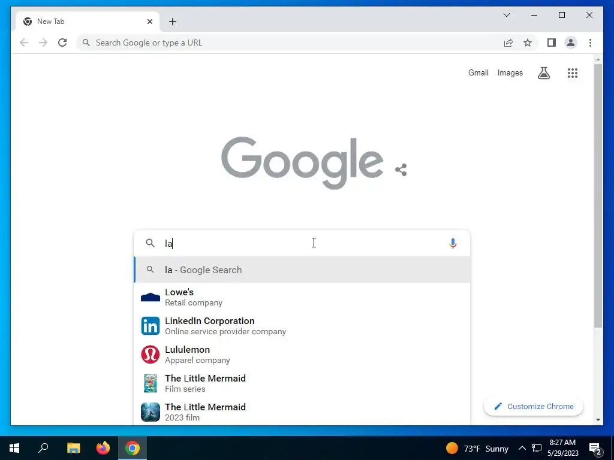
Task: Select the LinkedIn logo suggestion
Action: click(151, 326)
